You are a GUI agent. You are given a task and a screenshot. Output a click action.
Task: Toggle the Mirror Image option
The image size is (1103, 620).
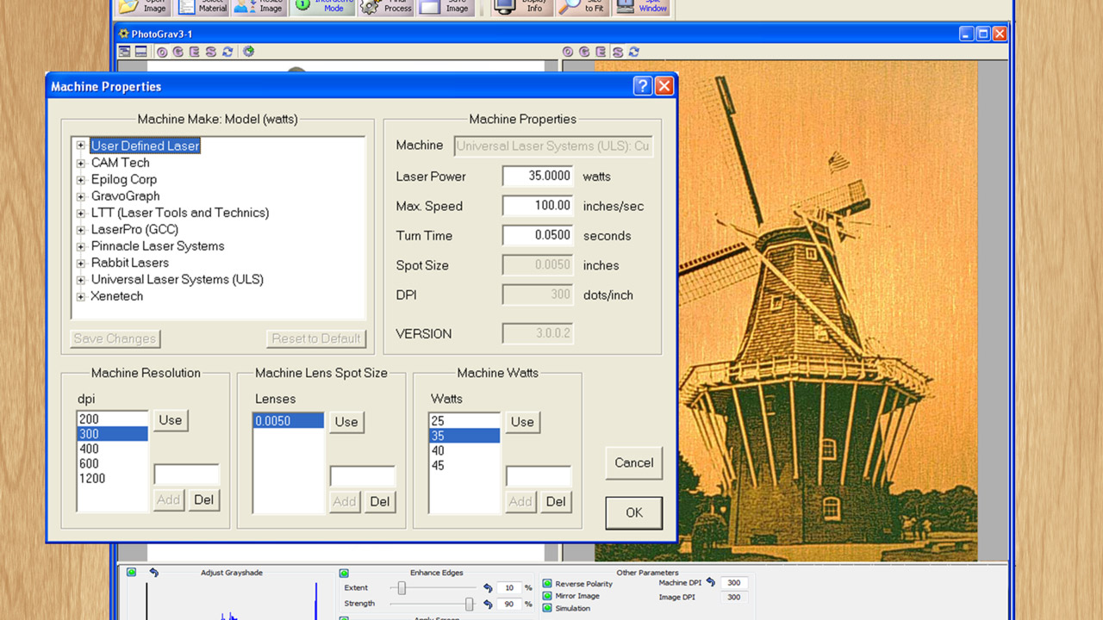click(x=547, y=596)
